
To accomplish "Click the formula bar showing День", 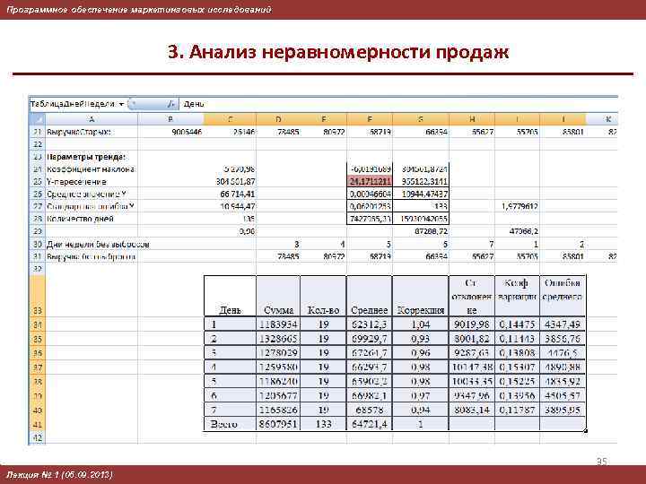I will (x=398, y=104).
